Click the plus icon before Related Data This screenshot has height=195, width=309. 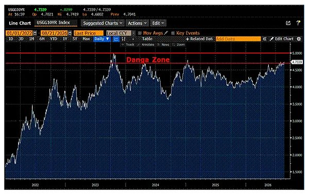pos(187,39)
